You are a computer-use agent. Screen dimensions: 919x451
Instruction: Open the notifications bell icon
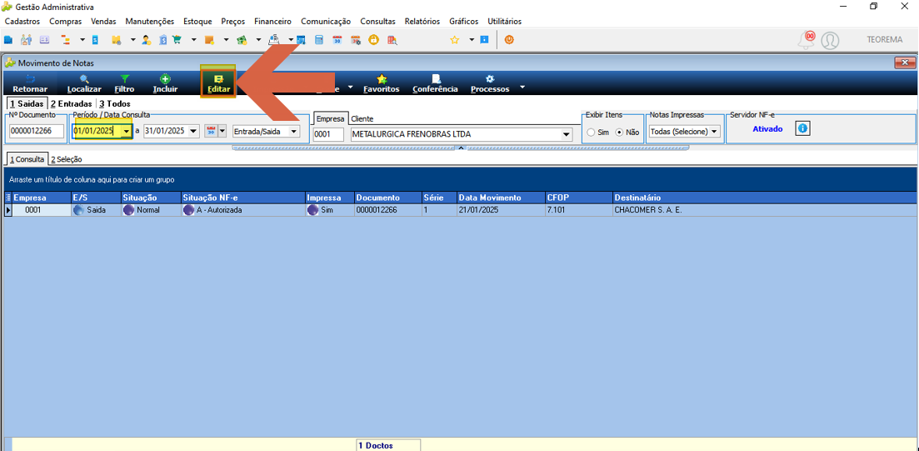807,40
